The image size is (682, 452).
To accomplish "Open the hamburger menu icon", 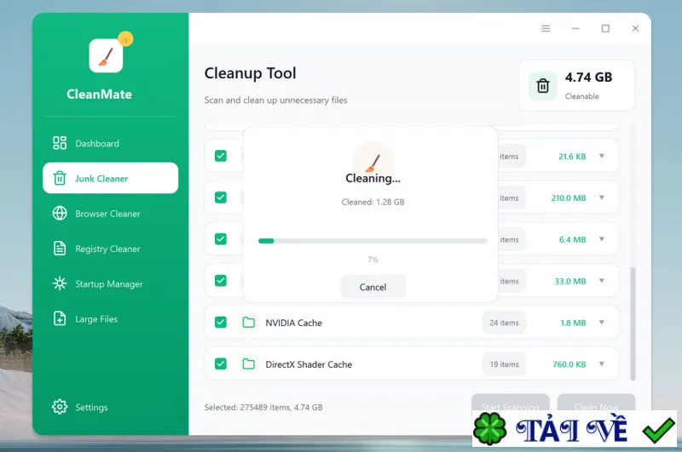I will tap(546, 29).
